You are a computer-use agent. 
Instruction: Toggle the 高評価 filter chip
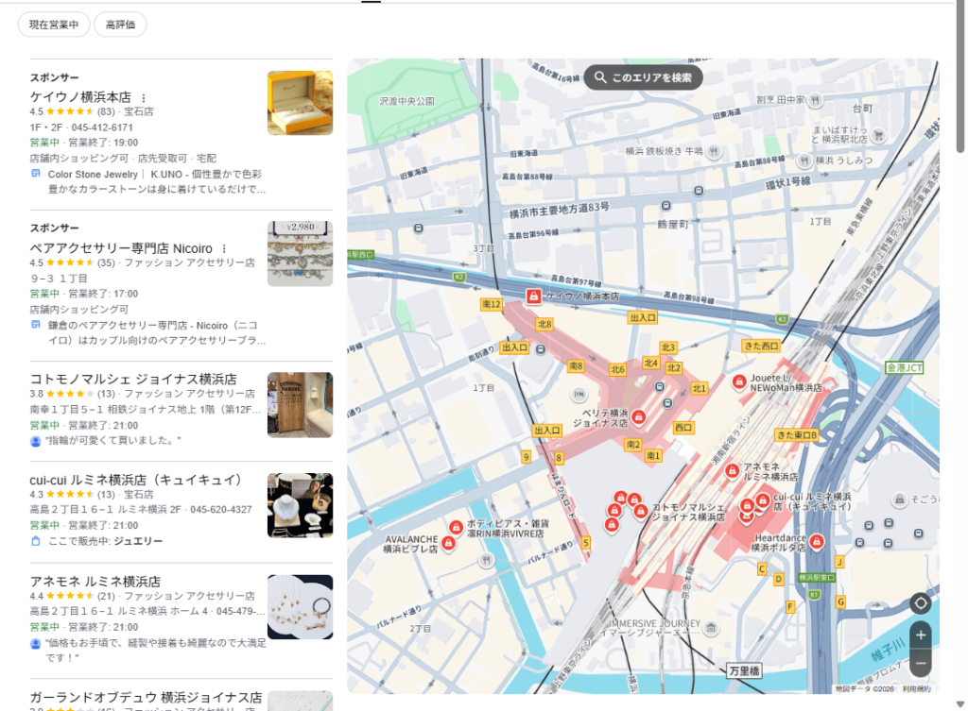(120, 25)
